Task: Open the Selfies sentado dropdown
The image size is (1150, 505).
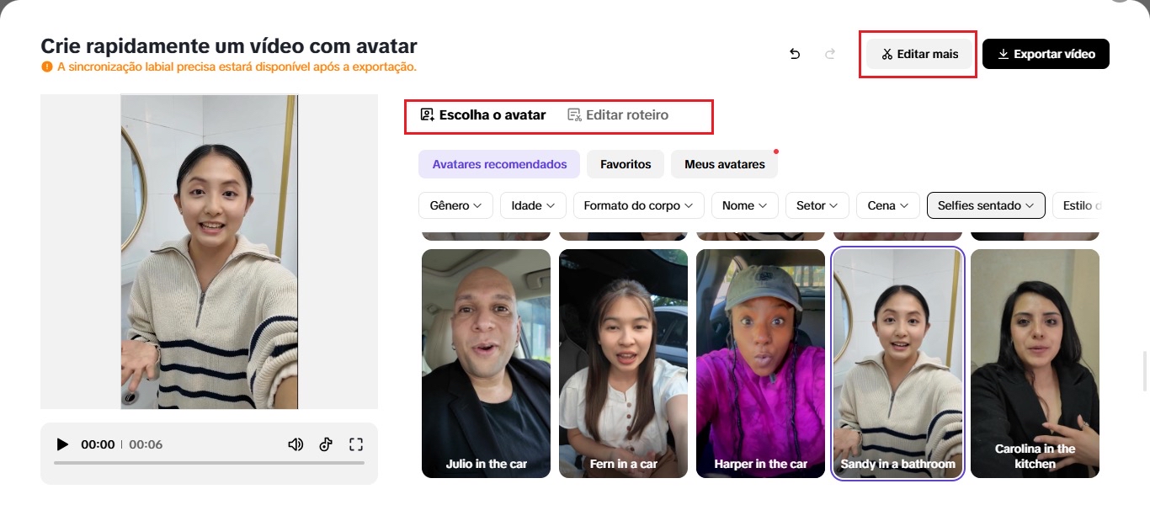Action: [985, 205]
